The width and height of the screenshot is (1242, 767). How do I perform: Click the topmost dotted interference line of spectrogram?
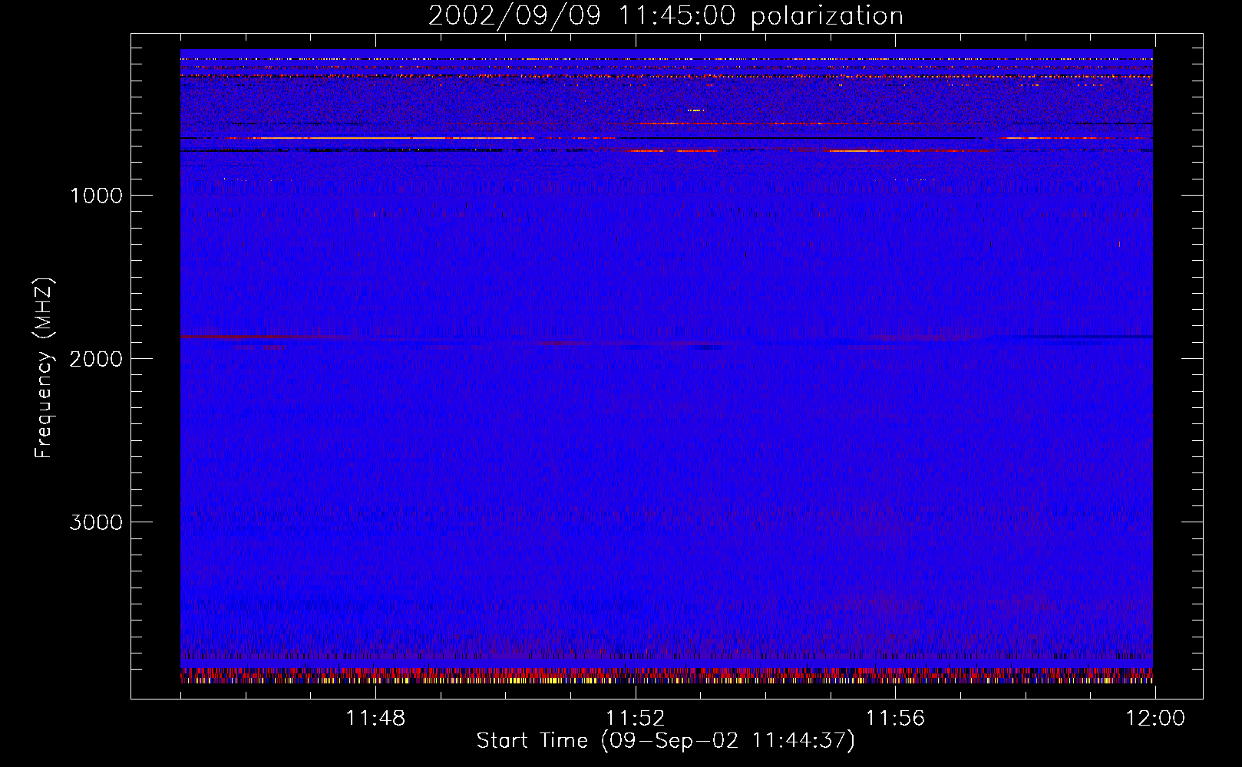[x=666, y=59]
